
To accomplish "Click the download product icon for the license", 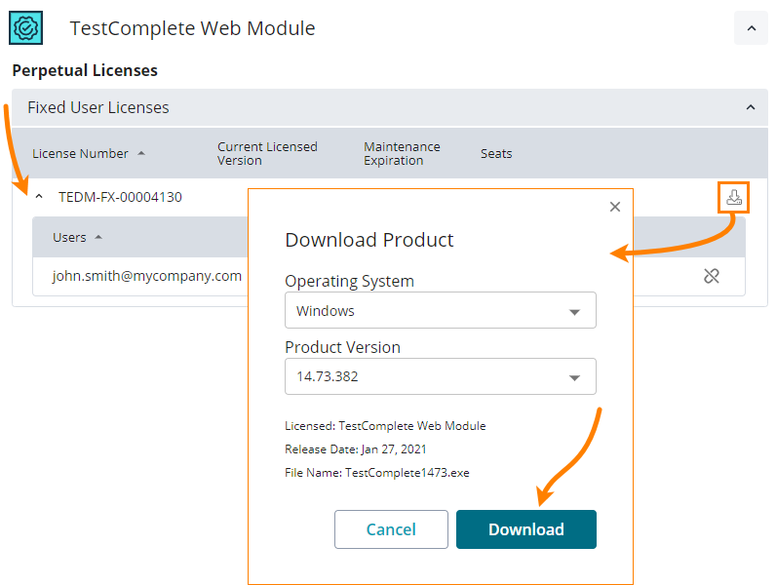I will [x=733, y=198].
